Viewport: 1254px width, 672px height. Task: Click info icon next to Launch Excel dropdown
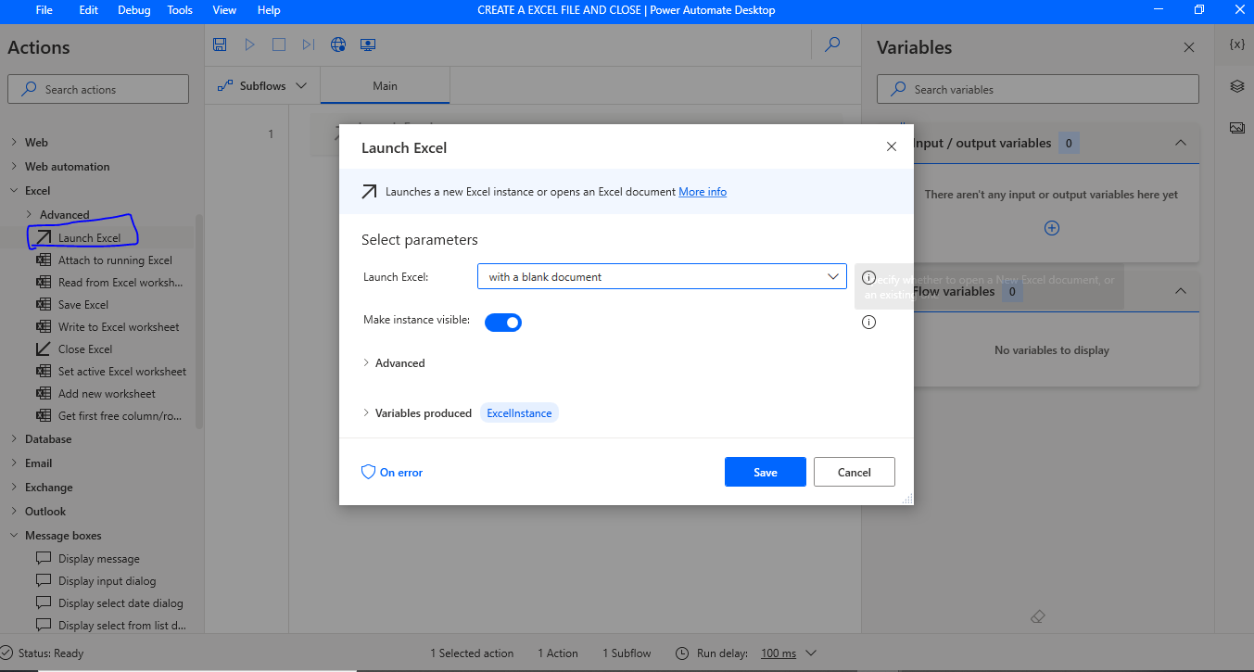[868, 277]
